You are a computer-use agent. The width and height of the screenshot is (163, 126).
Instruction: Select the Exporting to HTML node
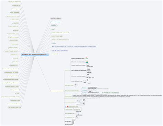point(14,65)
